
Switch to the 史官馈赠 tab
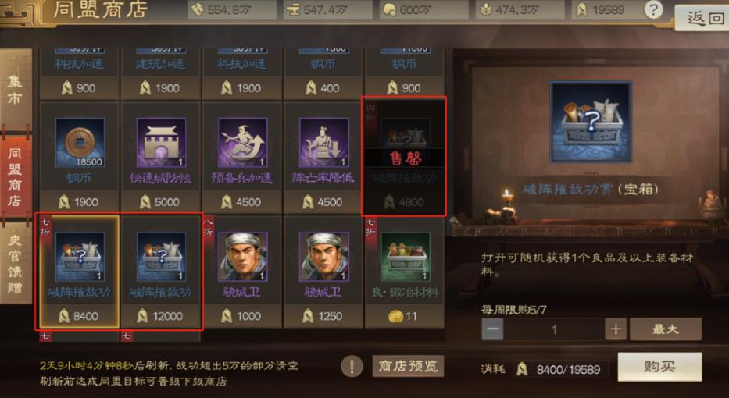coord(16,263)
